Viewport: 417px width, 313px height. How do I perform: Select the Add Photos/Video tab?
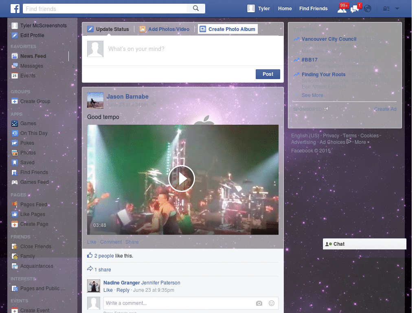[165, 29]
